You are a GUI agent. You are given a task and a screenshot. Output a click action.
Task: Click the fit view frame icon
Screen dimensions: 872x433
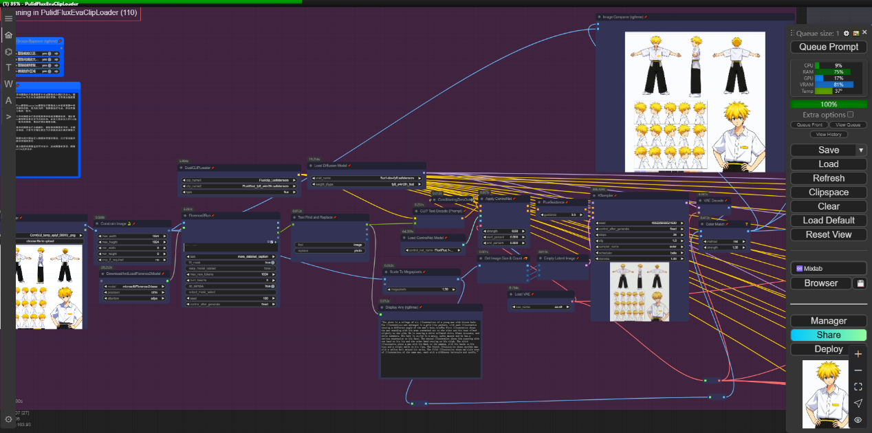click(858, 387)
